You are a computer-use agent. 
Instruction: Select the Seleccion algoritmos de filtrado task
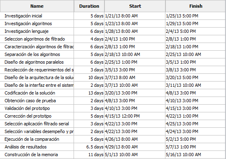[35, 39]
